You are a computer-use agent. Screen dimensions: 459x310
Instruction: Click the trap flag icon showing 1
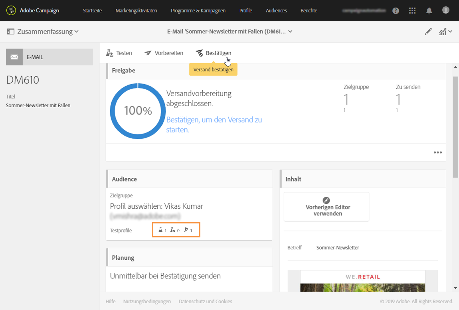(186, 230)
